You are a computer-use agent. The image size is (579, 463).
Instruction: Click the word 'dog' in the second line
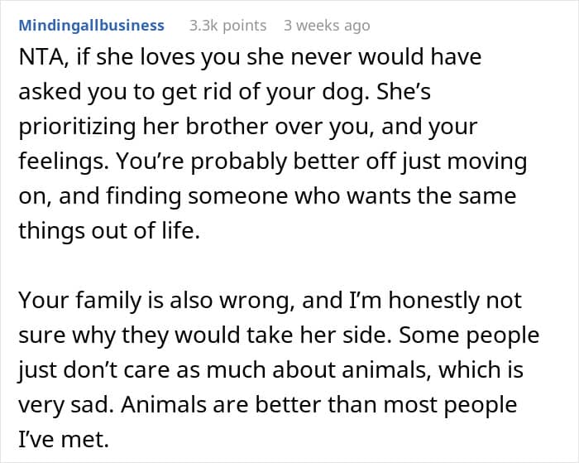(x=342, y=93)
